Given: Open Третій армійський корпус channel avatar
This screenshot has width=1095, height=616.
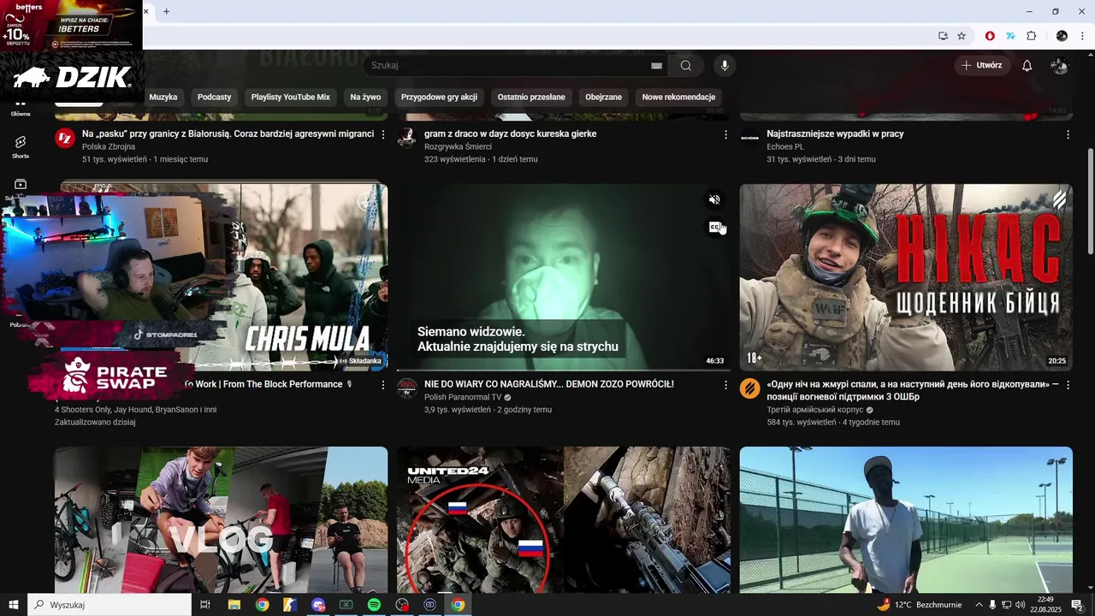Looking at the screenshot, I should tap(749, 388).
